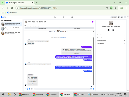Screen dimensions: 129x97
Task: Open the Chrome tab search dropdown
Action: click(x=3, y=3)
